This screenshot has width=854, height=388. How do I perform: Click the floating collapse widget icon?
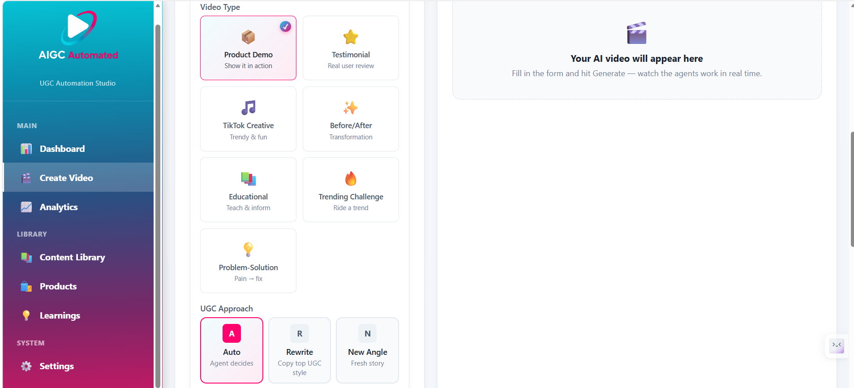pyautogui.click(x=837, y=346)
